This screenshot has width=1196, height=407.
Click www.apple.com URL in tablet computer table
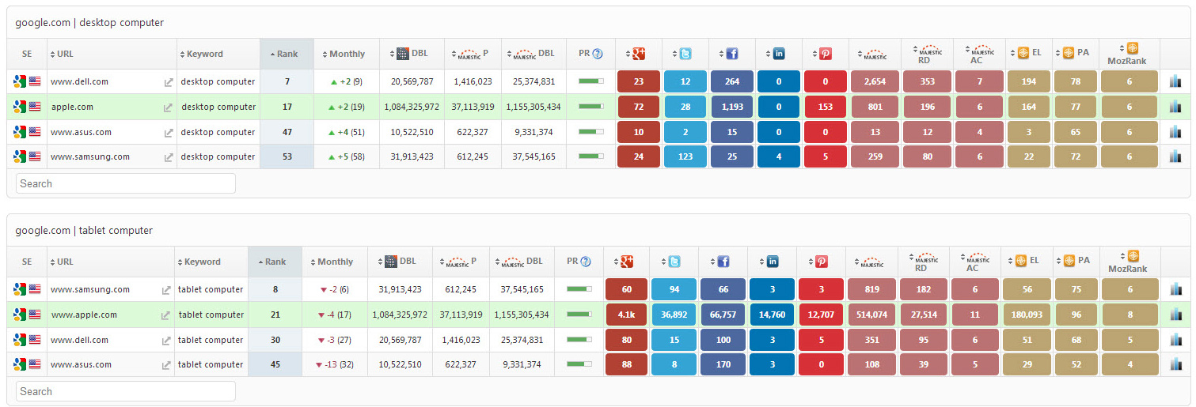(x=84, y=315)
